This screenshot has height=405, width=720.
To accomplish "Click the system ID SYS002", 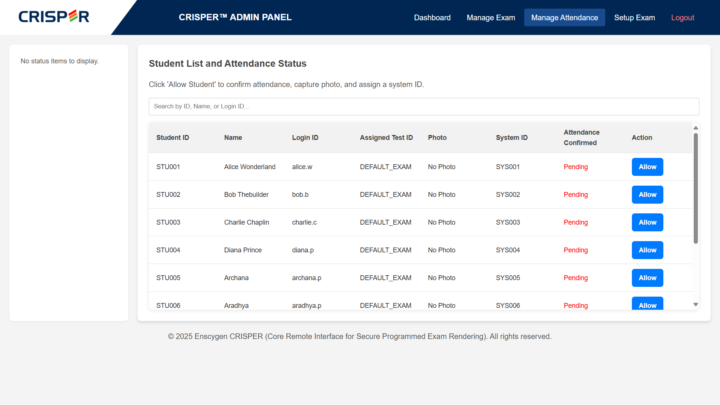I will [x=507, y=195].
